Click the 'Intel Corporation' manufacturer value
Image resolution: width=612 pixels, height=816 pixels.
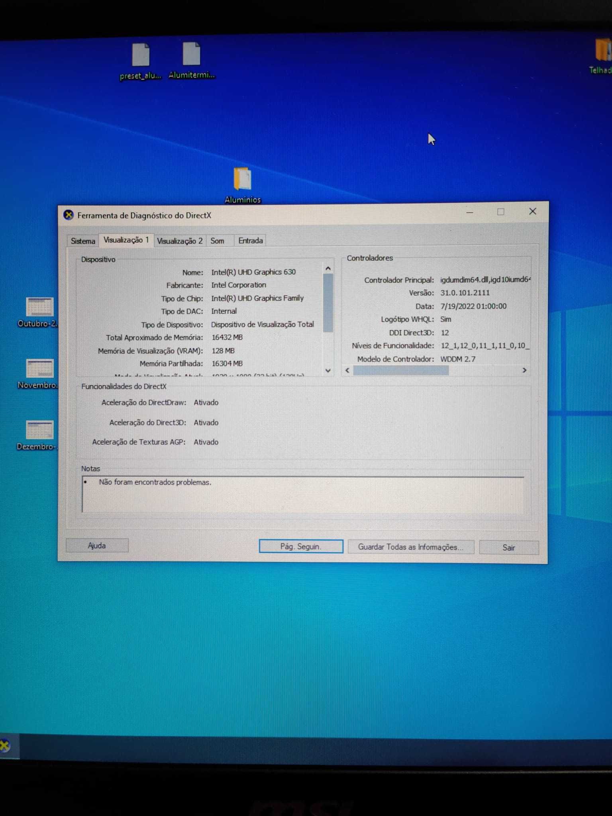(239, 285)
